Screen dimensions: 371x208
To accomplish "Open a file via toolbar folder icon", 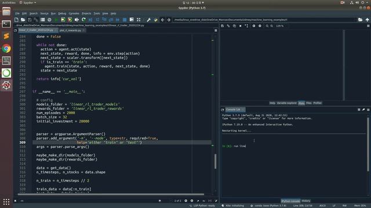I will click(23, 20).
